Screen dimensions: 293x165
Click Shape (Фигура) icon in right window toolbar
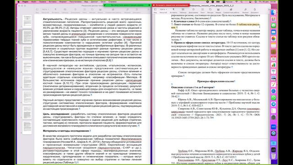pos(210,9)
